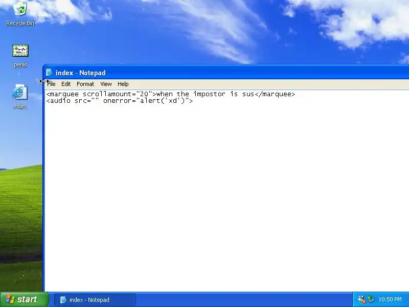
Task: Open the Format menu in Notepad
Action: point(85,84)
